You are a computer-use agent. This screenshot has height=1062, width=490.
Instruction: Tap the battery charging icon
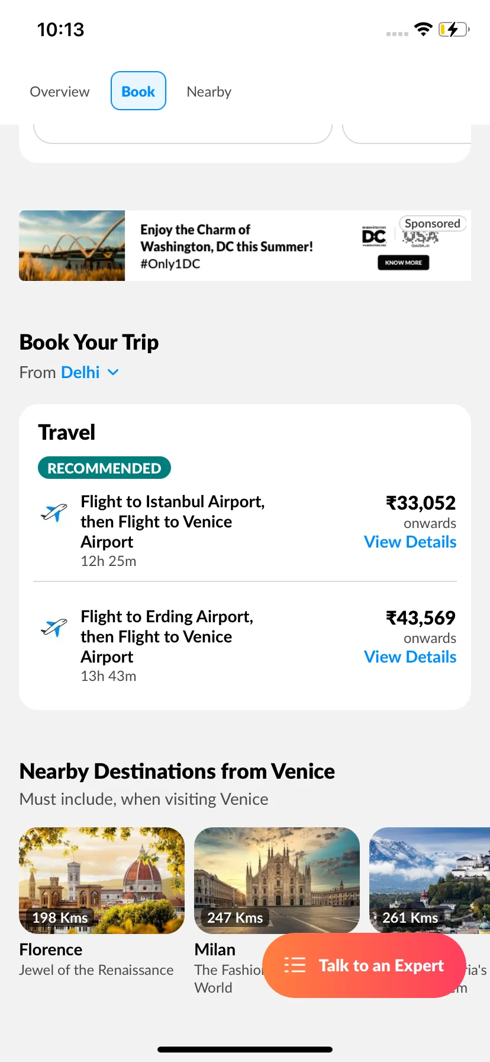[454, 29]
